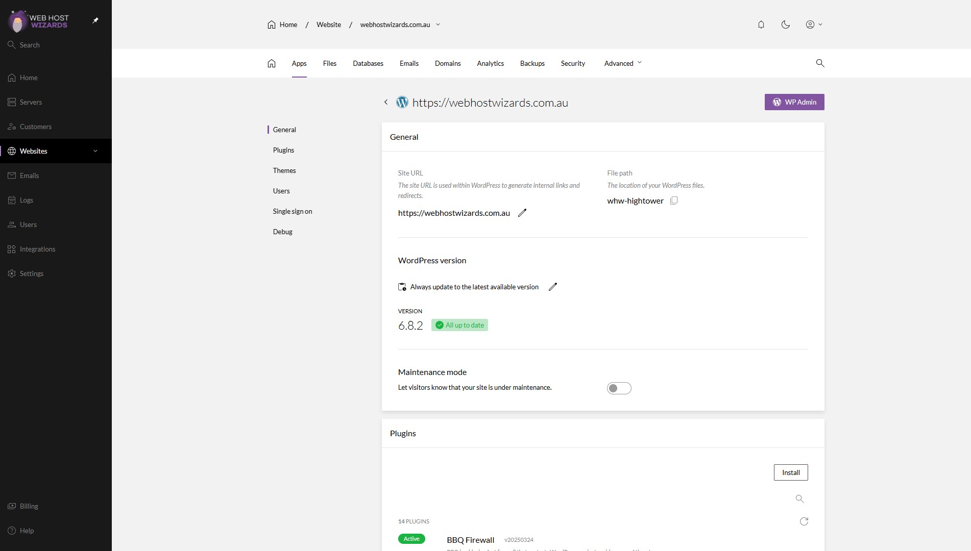Toggle dark mode moon icon

tap(785, 24)
